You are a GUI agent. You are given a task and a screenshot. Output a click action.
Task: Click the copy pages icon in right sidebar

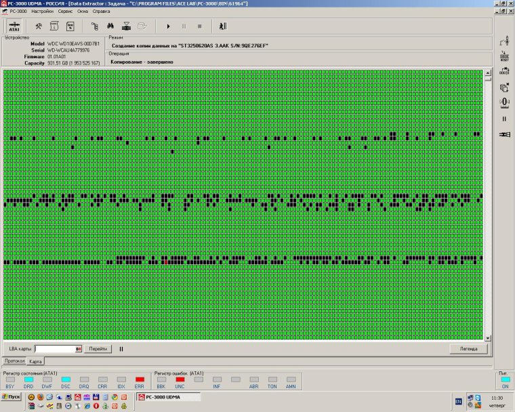(504, 87)
